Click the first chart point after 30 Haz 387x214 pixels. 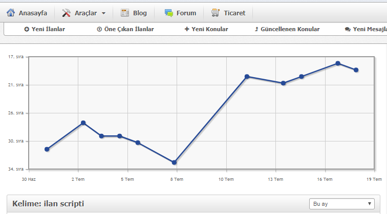47,149
